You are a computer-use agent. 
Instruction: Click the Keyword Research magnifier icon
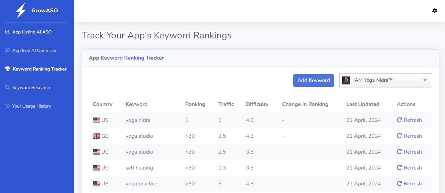coord(7,88)
